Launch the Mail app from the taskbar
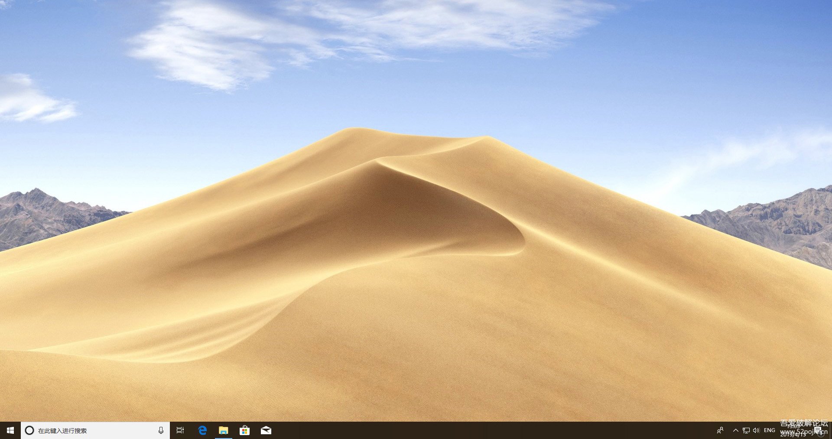832x439 pixels. [x=266, y=430]
